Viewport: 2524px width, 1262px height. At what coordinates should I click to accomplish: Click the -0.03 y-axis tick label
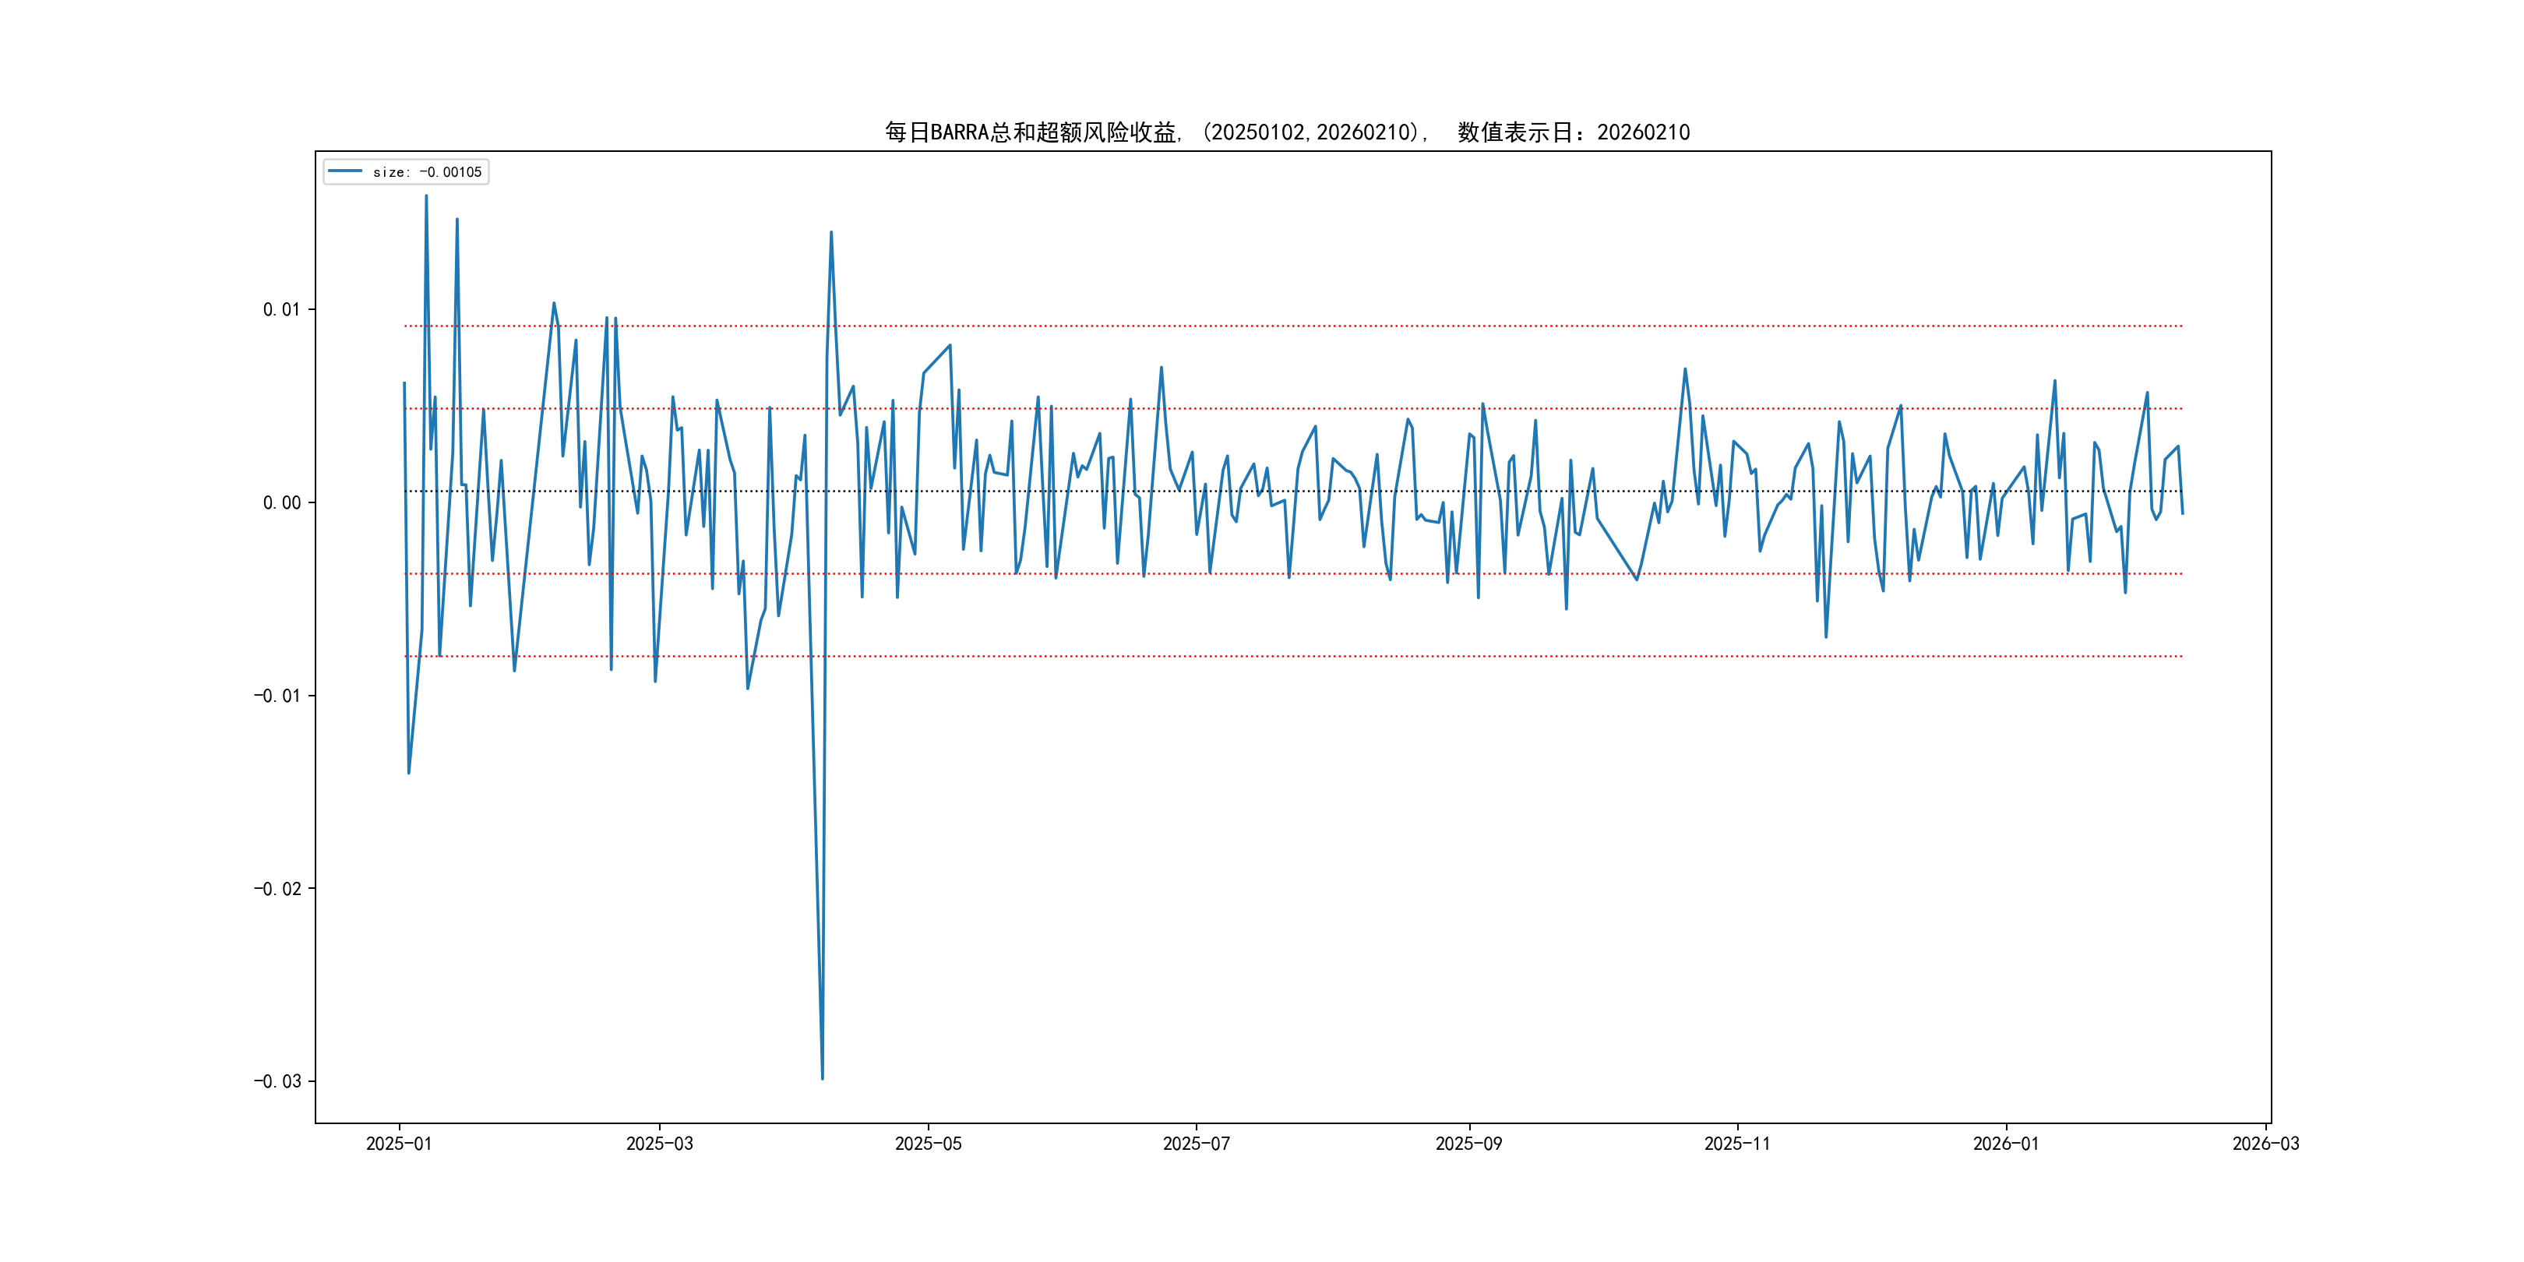click(277, 1082)
